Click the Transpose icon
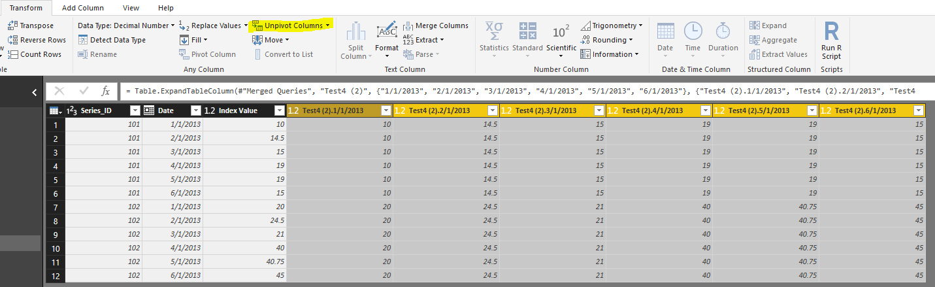This screenshot has width=935, height=287. pyautogui.click(x=12, y=25)
